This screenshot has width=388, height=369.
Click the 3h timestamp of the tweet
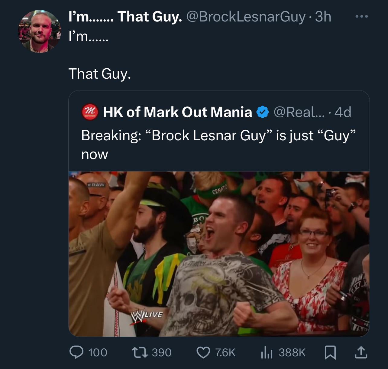coord(323,17)
